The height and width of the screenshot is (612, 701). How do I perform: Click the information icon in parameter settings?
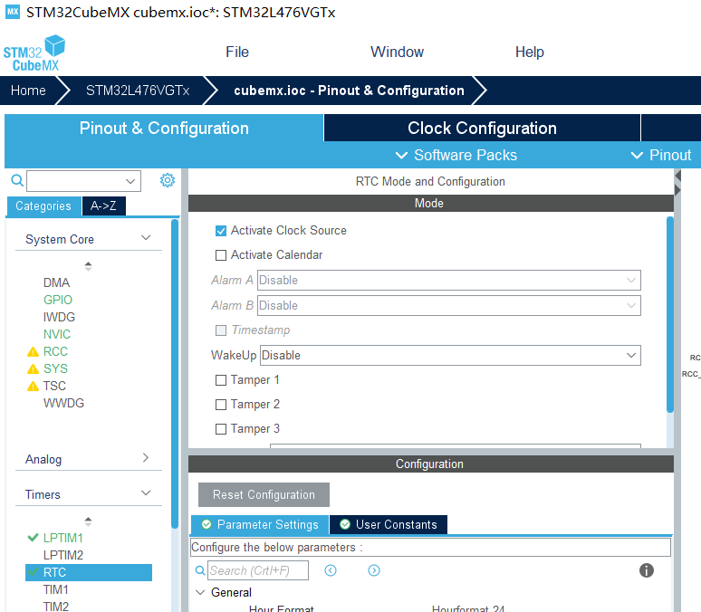(646, 570)
